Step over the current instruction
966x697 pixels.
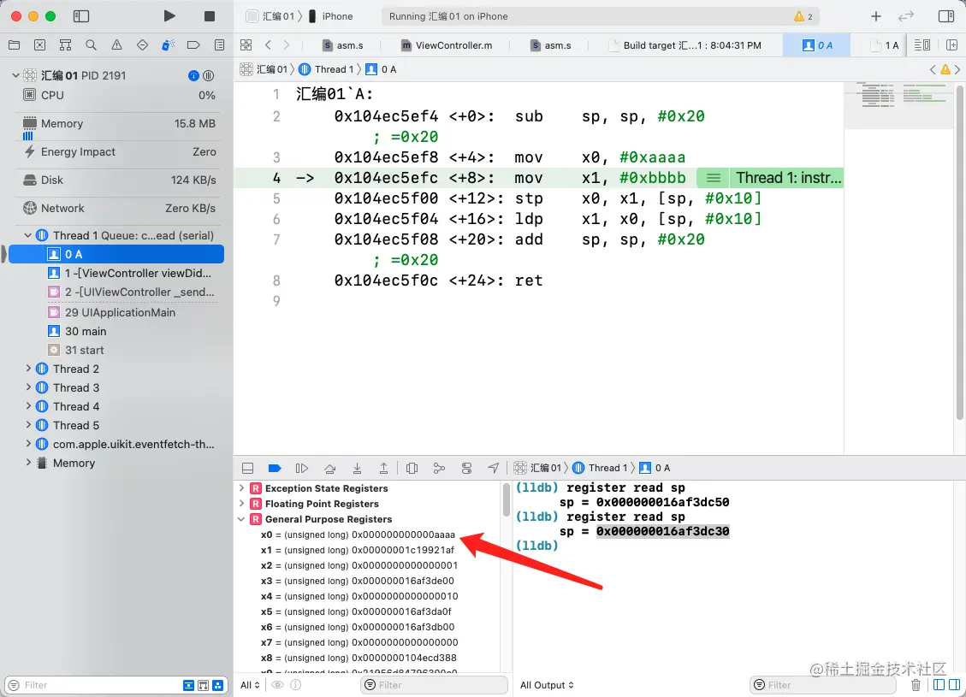[329, 469]
